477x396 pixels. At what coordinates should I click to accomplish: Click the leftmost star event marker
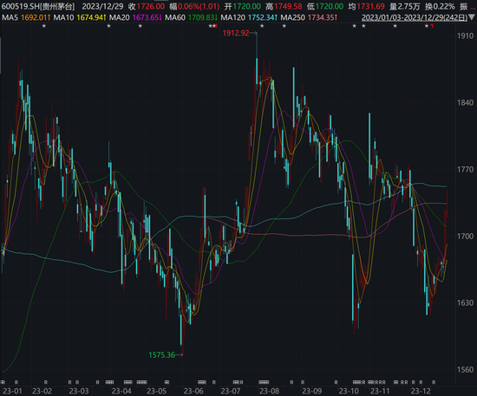point(44,26)
